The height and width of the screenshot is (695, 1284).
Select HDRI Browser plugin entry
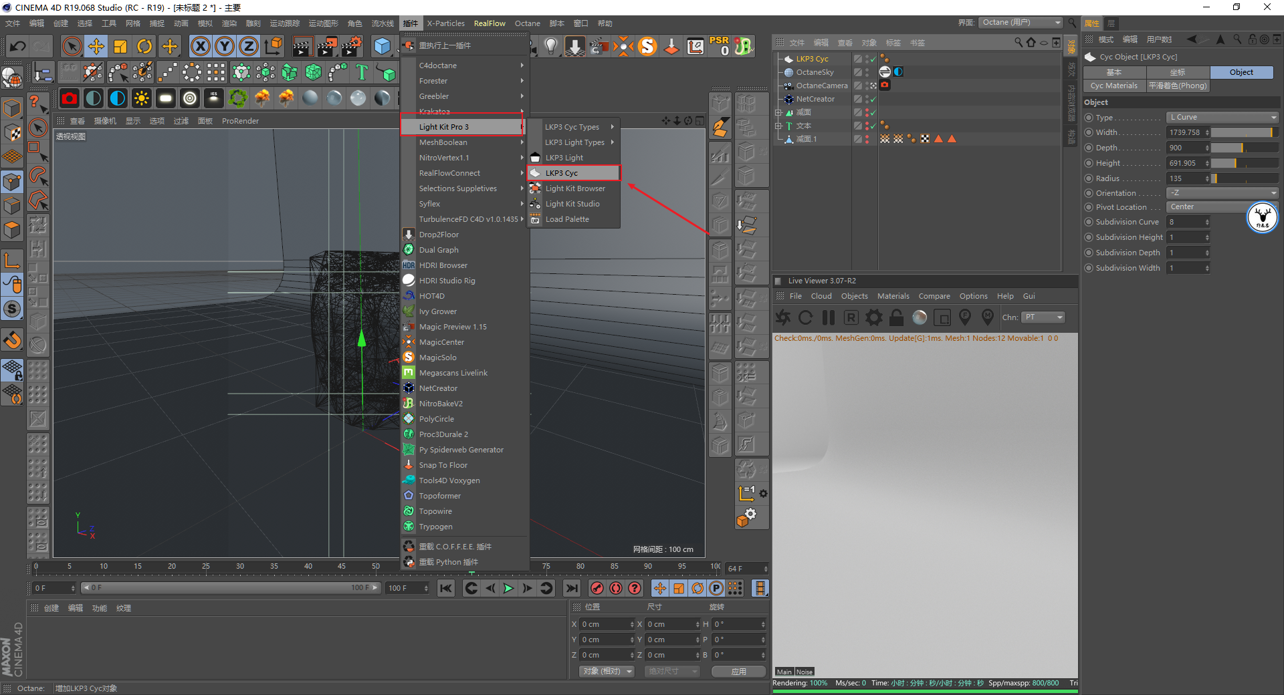tap(465, 265)
